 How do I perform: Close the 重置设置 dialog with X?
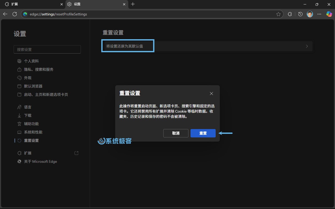[211, 94]
